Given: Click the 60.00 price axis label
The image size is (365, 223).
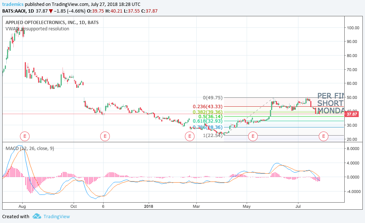Looking at the screenshot, I should pyautogui.click(x=352, y=83).
